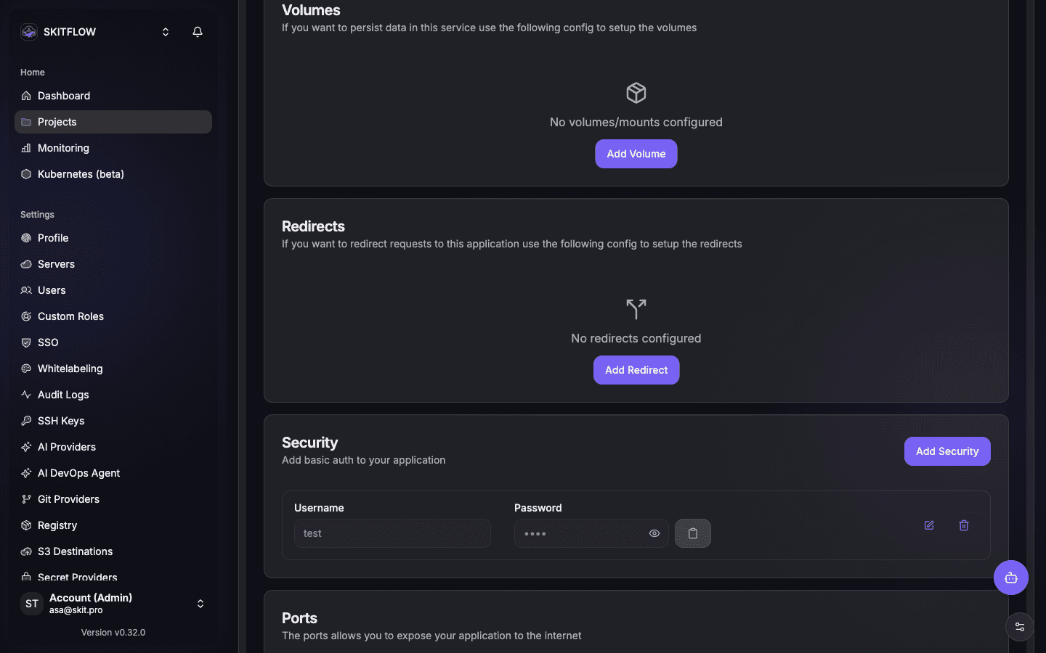Click the Add Redirect button
The image size is (1046, 653).
[636, 370]
